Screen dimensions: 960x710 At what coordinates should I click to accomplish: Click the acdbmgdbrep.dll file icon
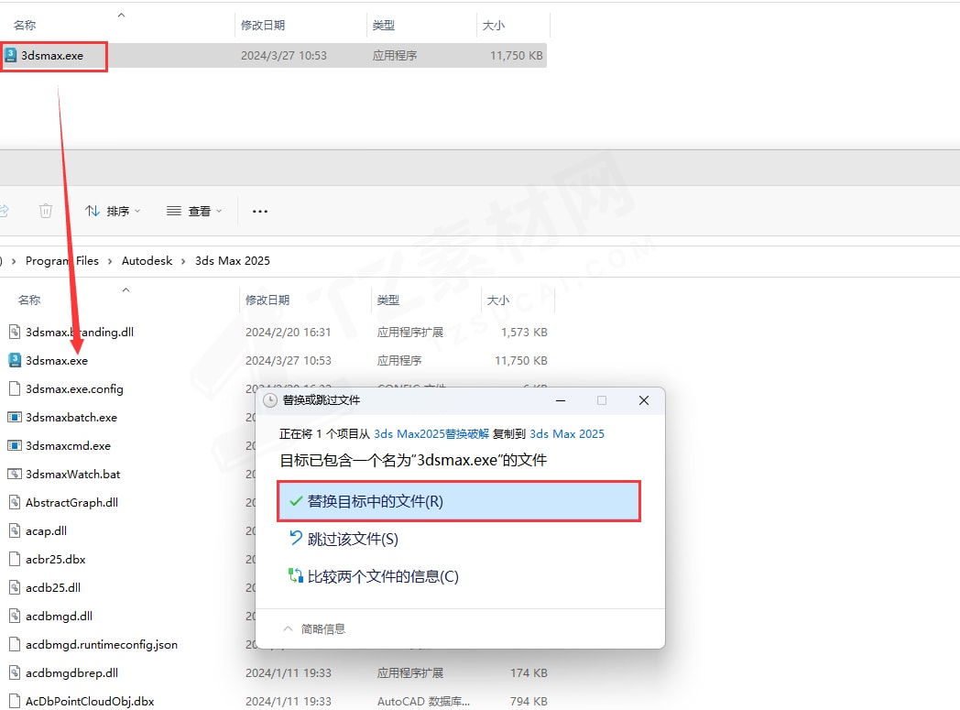(x=15, y=673)
